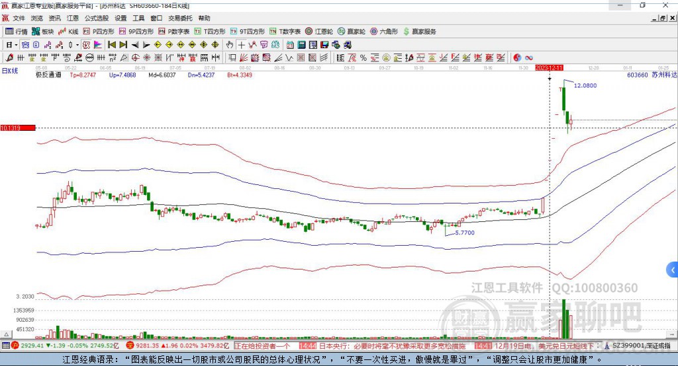This screenshot has width=678, height=366.
Task: Open the 资讯 menu
Action: point(54,18)
